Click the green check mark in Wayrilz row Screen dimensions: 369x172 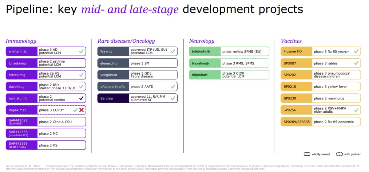[x=173, y=51]
